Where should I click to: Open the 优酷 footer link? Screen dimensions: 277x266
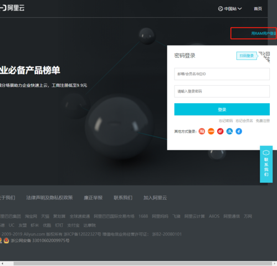point(47,226)
